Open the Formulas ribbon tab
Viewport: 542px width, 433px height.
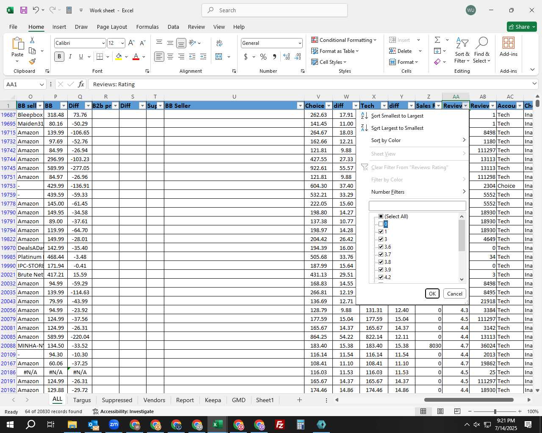147,27
